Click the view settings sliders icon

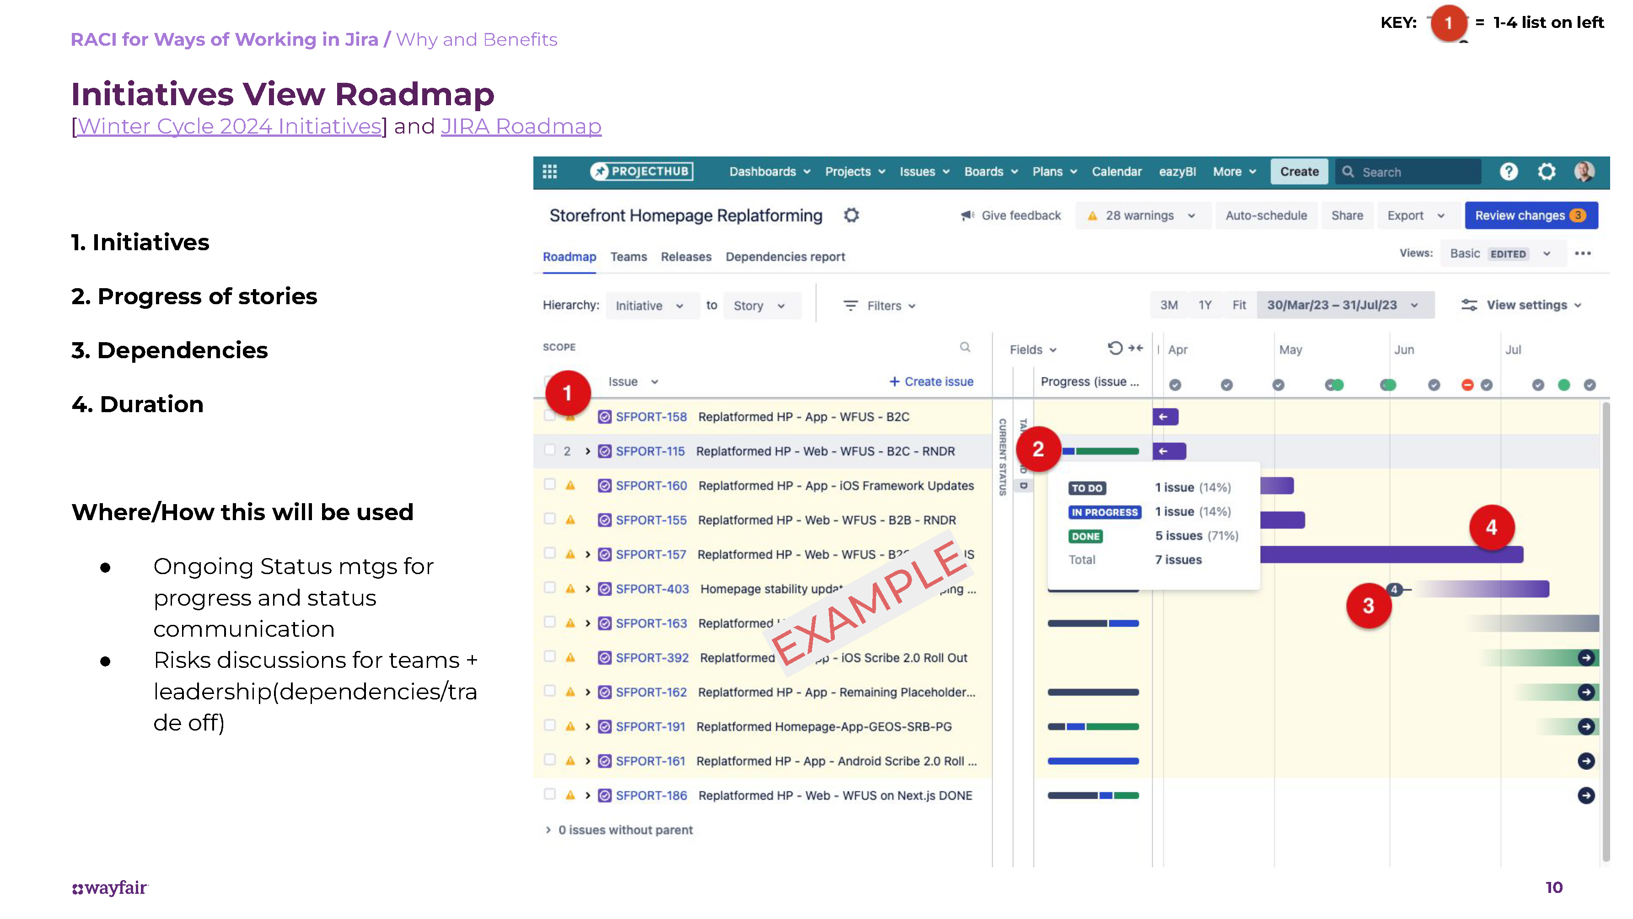[x=1469, y=305]
